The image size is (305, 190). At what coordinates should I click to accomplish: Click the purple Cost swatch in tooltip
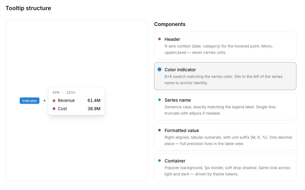coord(54,109)
